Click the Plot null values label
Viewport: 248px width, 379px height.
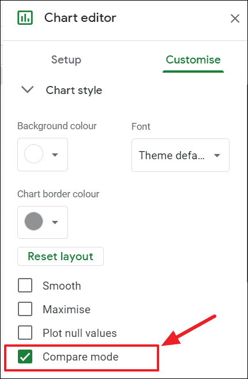coord(80,333)
